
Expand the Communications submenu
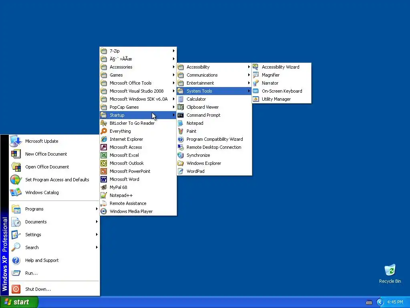(214, 75)
